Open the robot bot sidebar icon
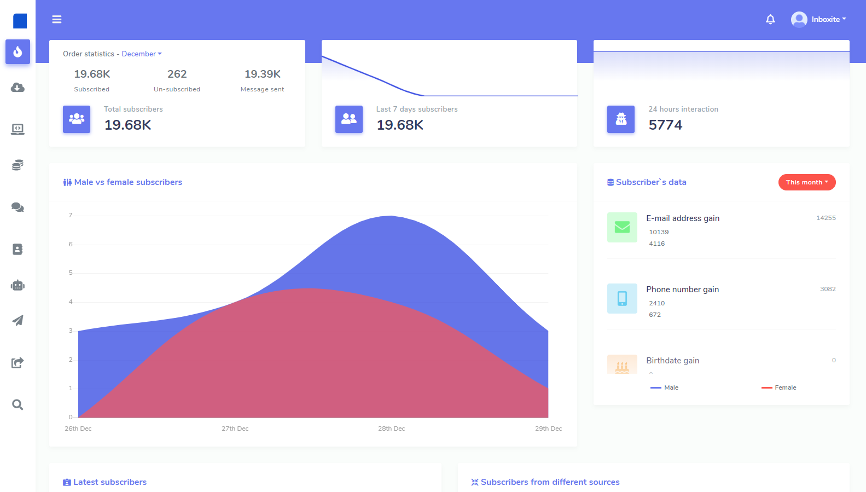 tap(18, 285)
